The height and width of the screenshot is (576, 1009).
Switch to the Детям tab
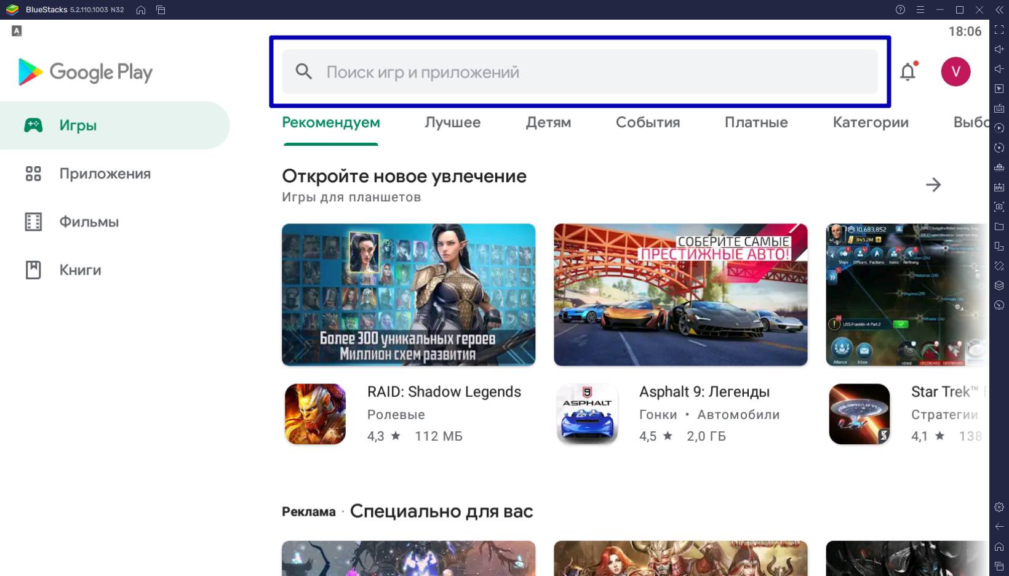tap(548, 122)
